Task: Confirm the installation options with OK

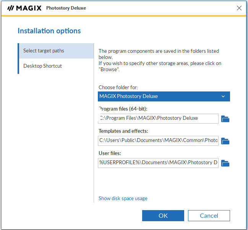Action: pyautogui.click(x=163, y=215)
